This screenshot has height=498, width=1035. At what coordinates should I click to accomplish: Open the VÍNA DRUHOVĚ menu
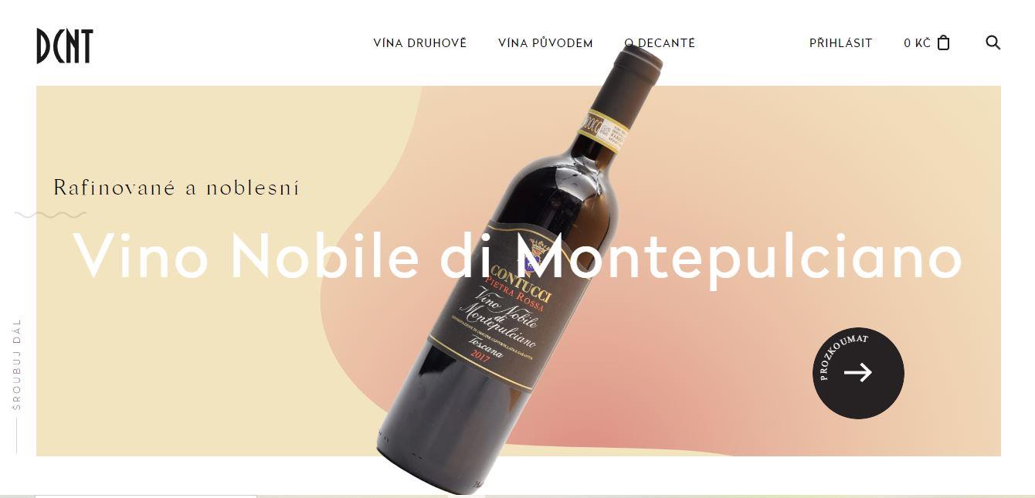click(420, 43)
